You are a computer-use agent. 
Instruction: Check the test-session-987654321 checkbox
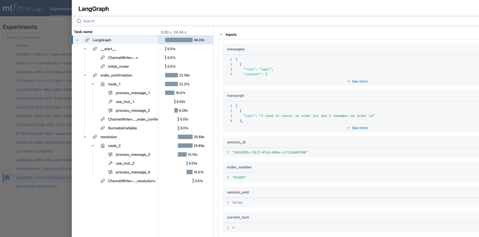tap(7, 186)
